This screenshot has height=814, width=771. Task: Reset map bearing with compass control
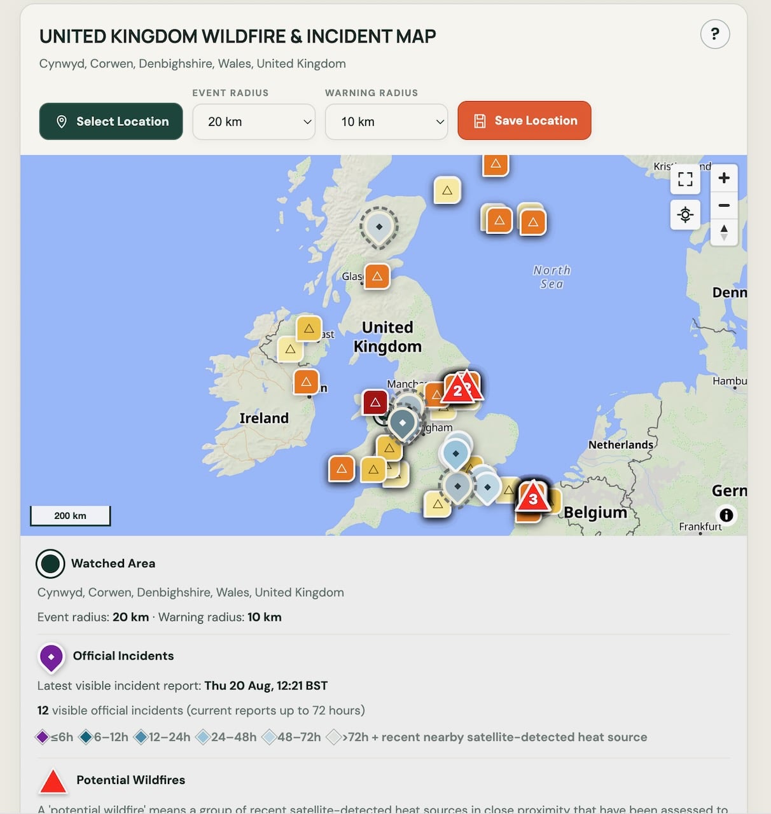click(724, 232)
